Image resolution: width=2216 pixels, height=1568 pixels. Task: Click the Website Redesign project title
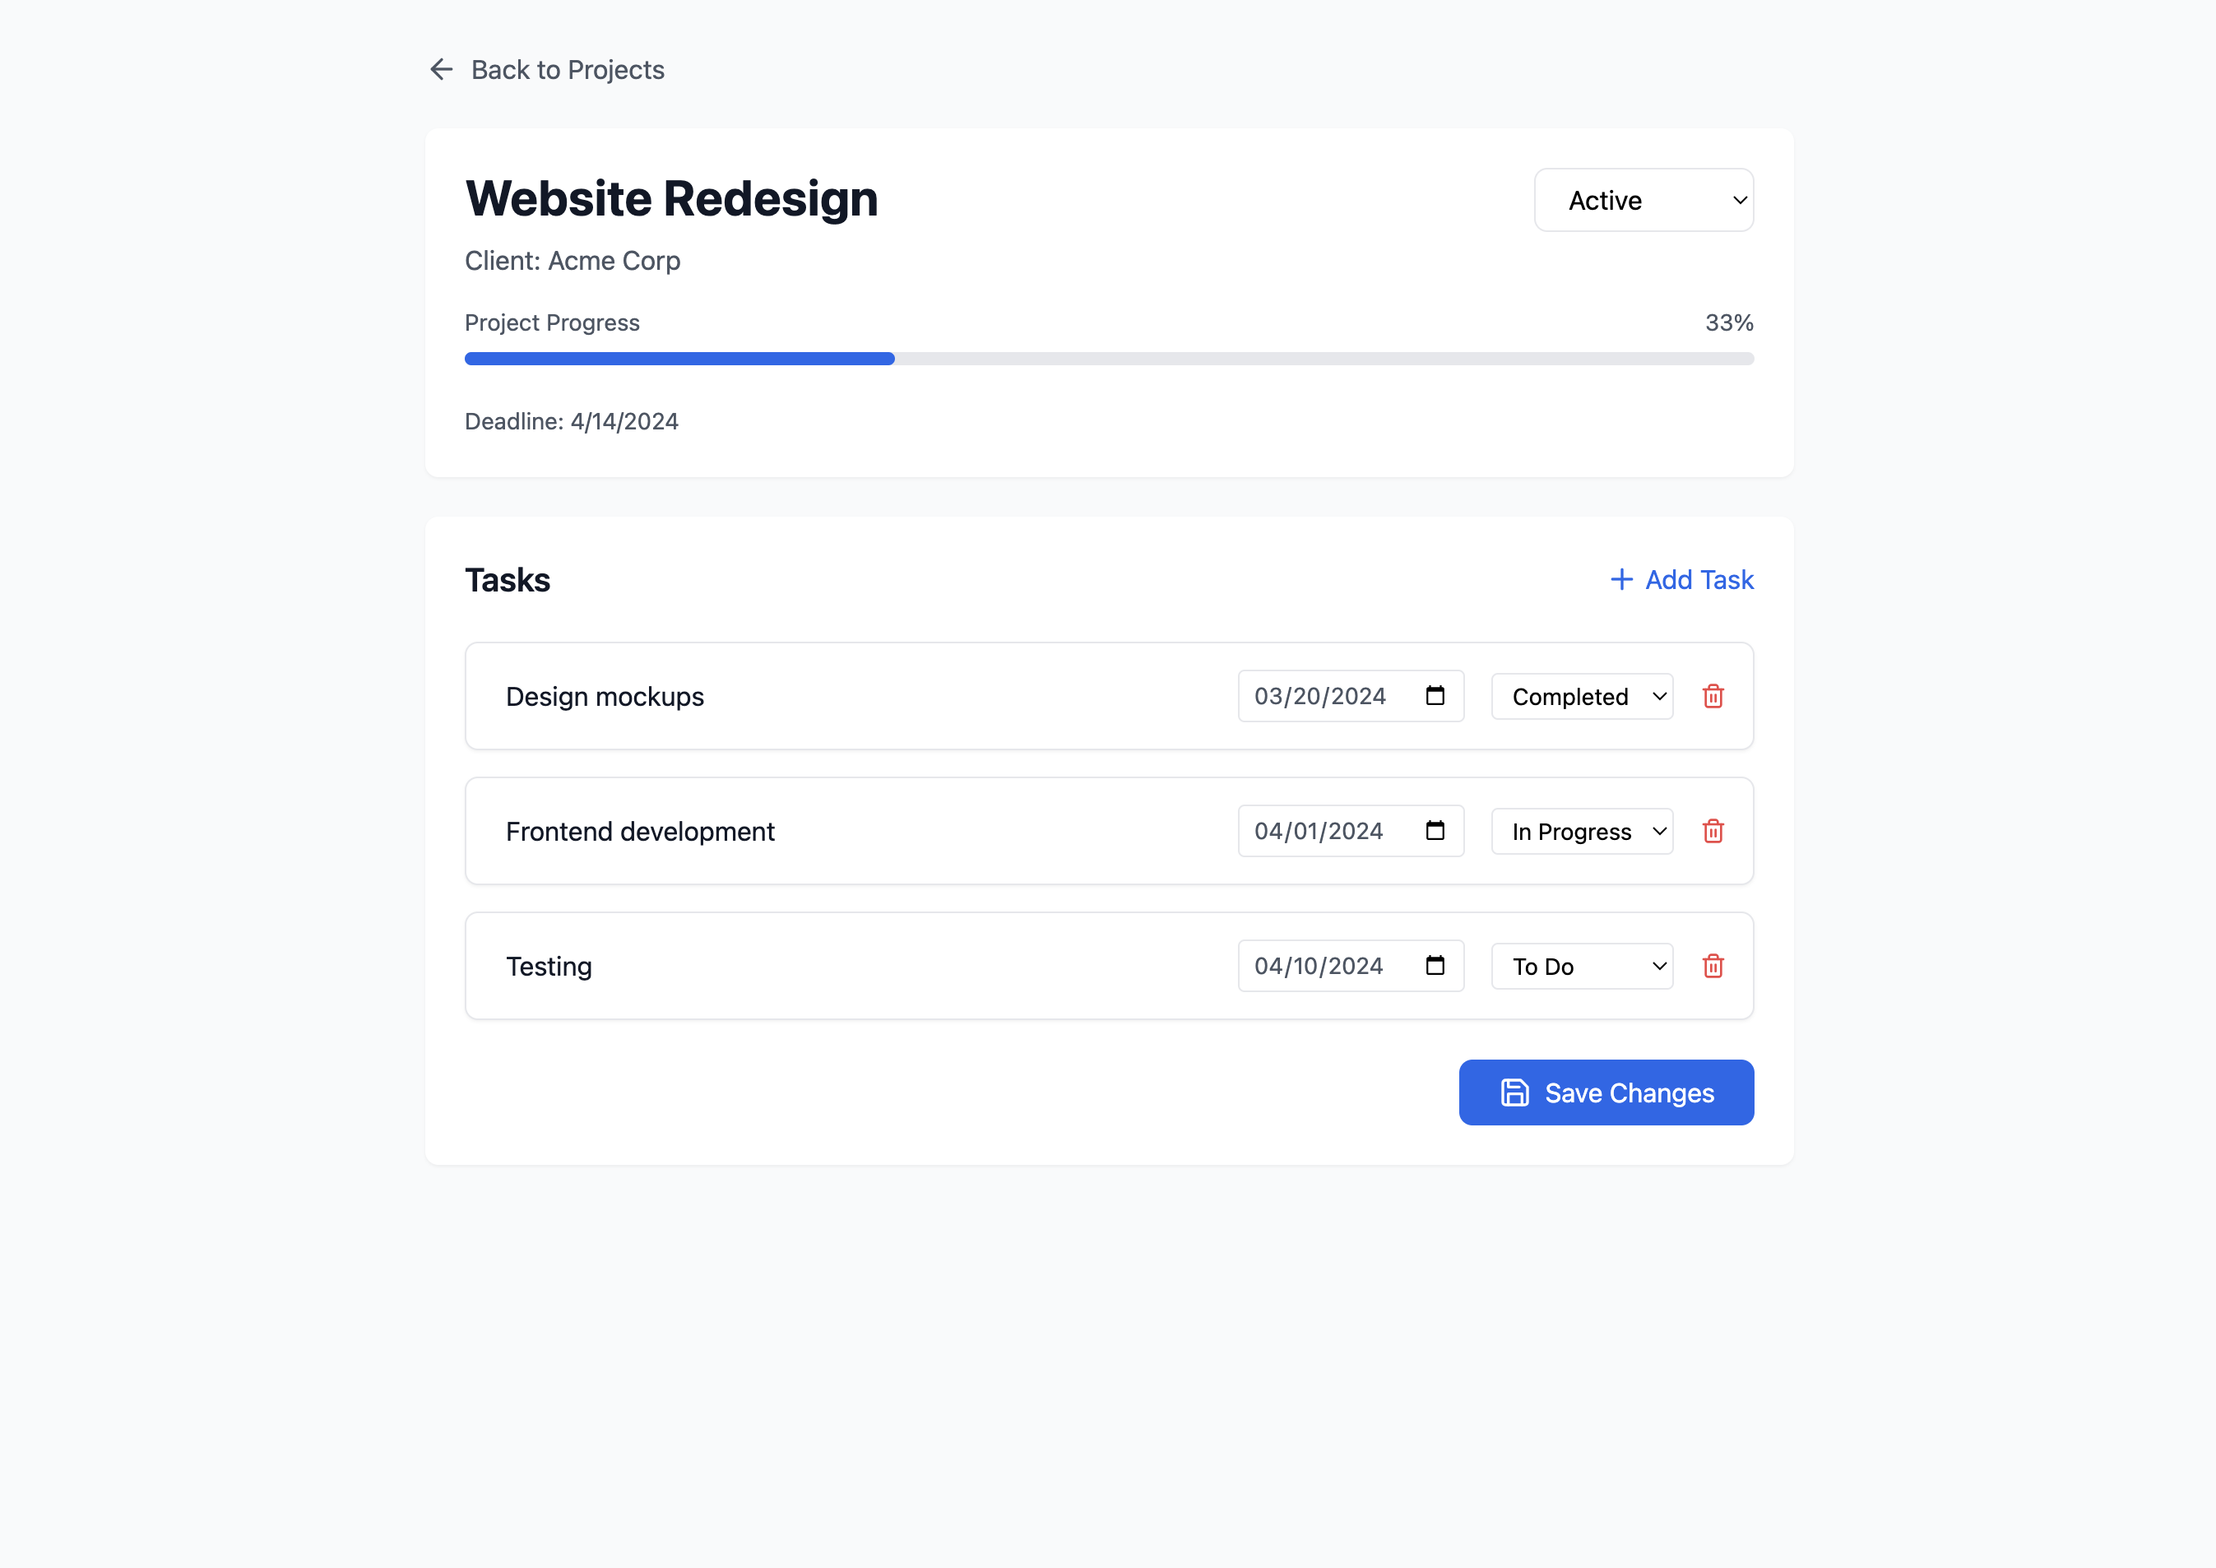[672, 198]
